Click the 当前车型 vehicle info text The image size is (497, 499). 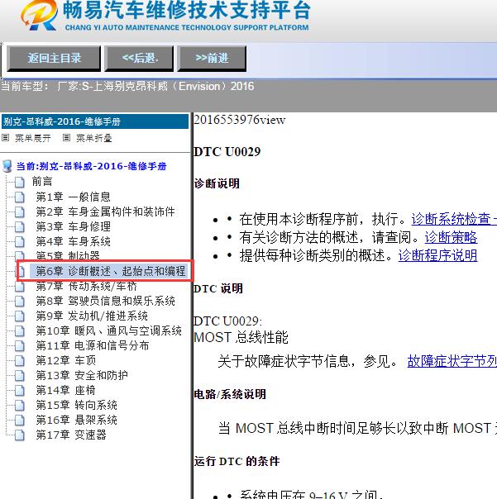click(127, 86)
